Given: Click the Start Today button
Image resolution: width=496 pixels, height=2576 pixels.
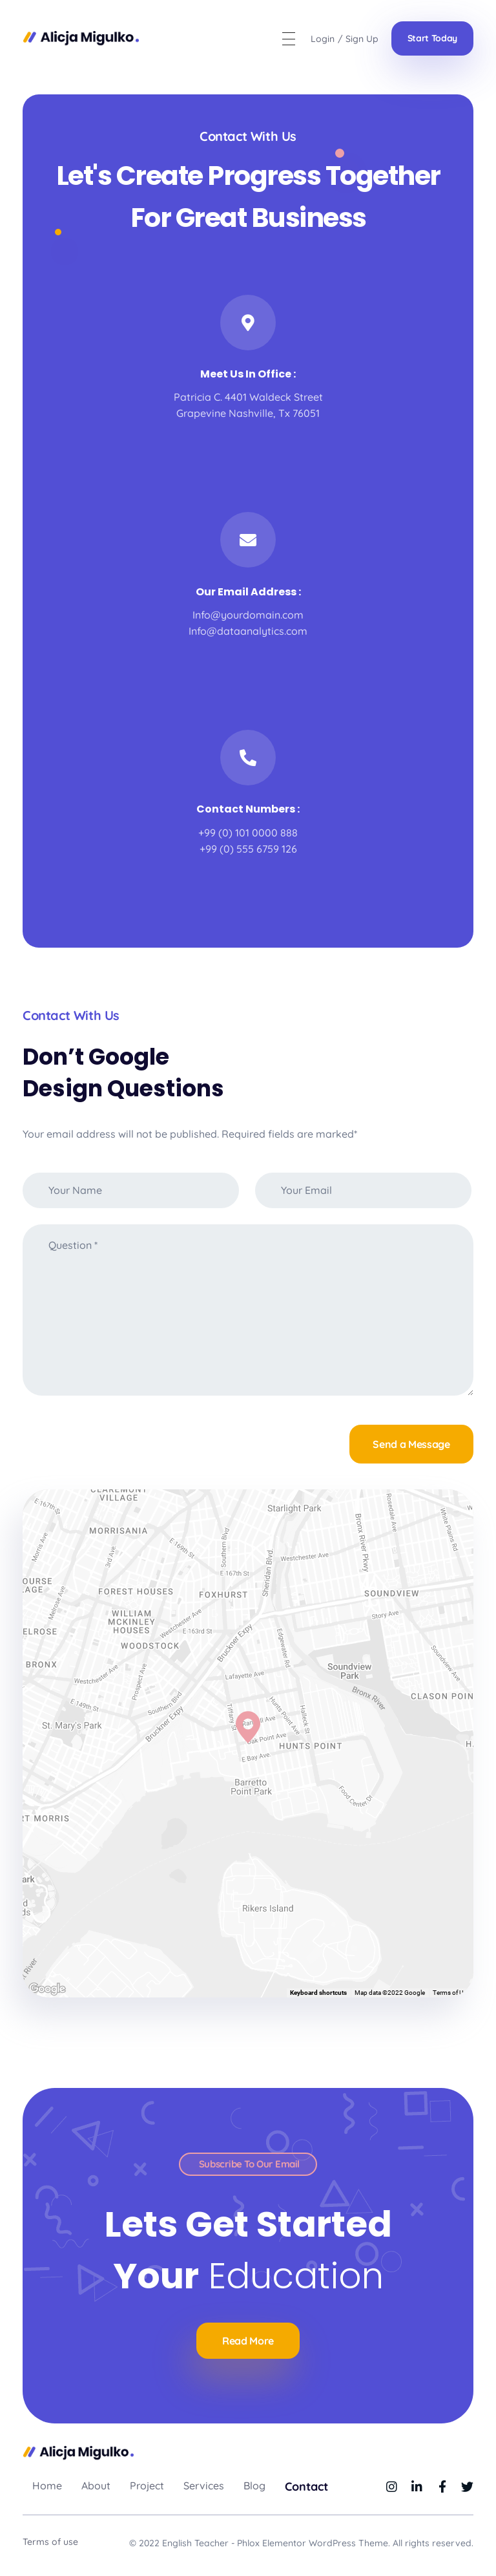Looking at the screenshot, I should tap(432, 39).
